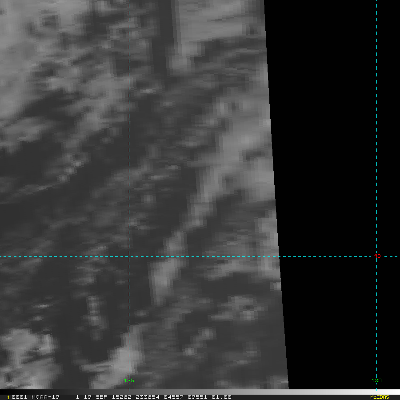This screenshot has width=400, height=400.
Task: Click the date text 19 SEP
Action: (96, 397)
